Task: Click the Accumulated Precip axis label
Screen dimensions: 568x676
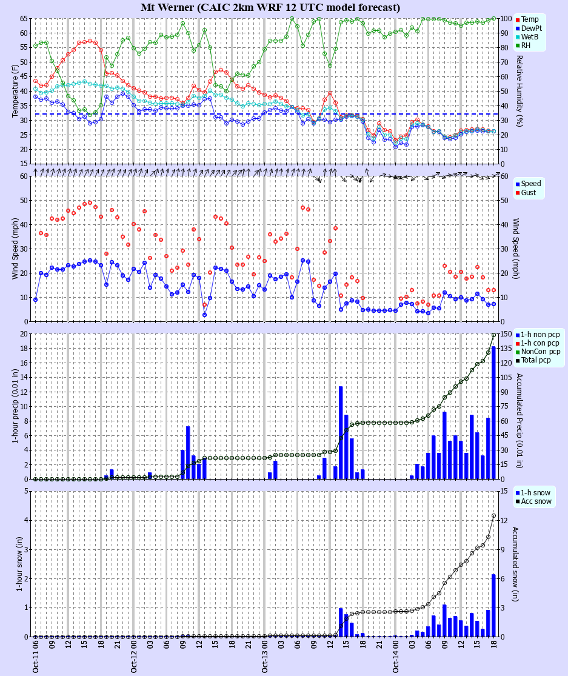Action: (520, 421)
